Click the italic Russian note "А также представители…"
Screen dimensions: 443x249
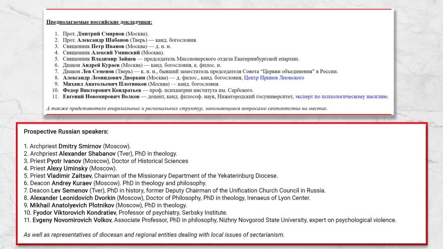(186, 108)
